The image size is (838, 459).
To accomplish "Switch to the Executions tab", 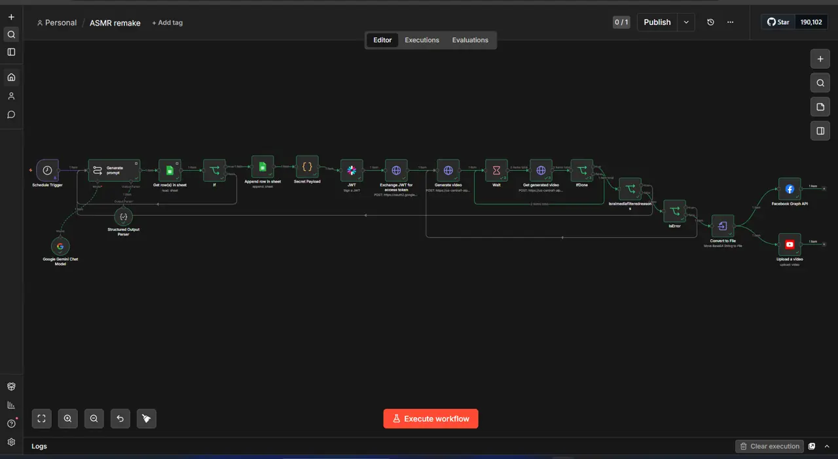I will point(422,40).
